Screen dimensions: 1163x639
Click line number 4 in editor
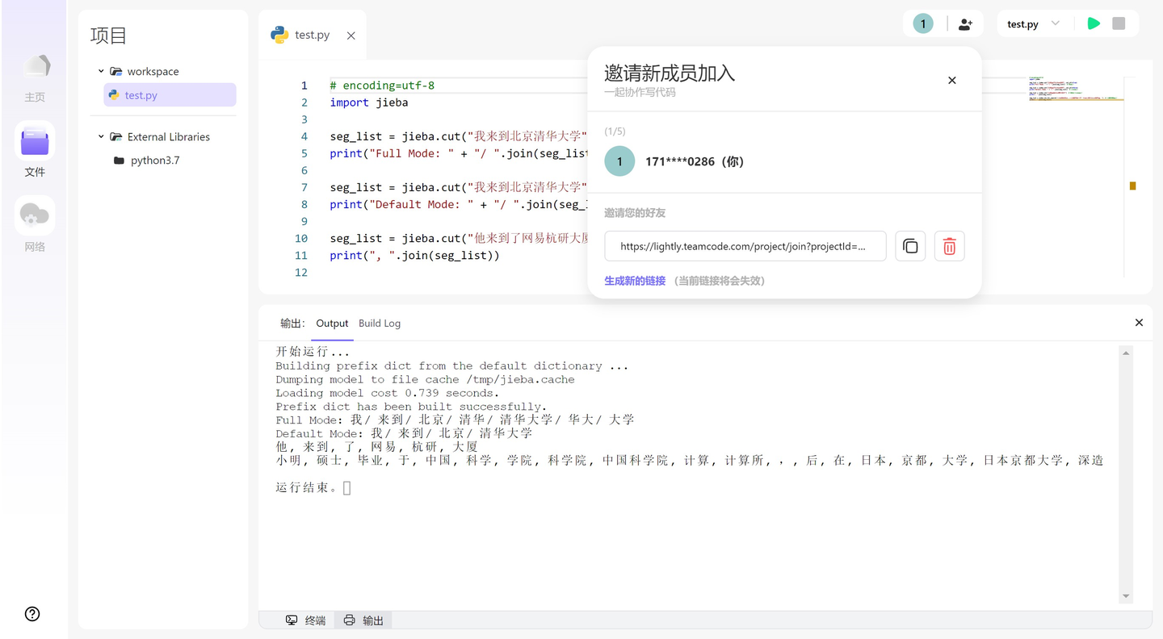click(x=304, y=136)
